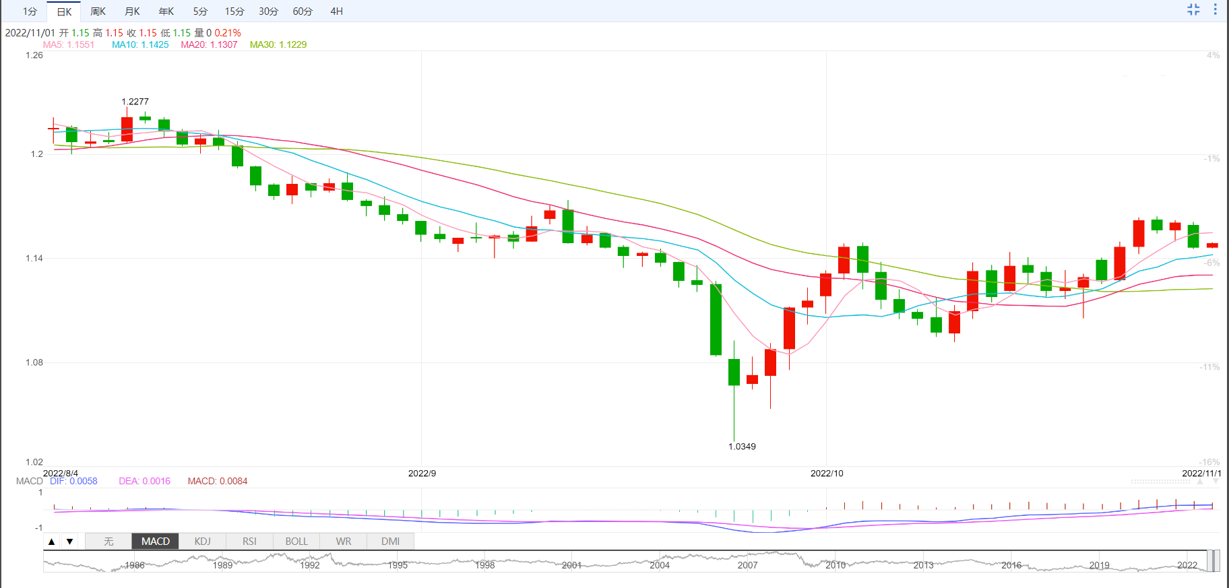Image resolution: width=1229 pixels, height=588 pixels.
Task: Switch to the 5分 timeframe tab
Action: (200, 11)
